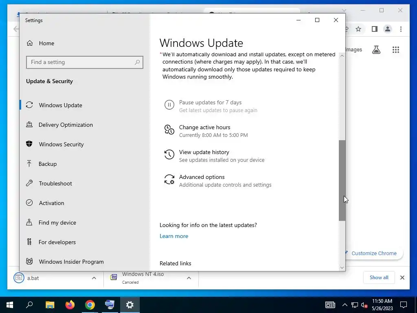Screen dimensions: 417x313
Task: Open View update history
Action: click(204, 152)
